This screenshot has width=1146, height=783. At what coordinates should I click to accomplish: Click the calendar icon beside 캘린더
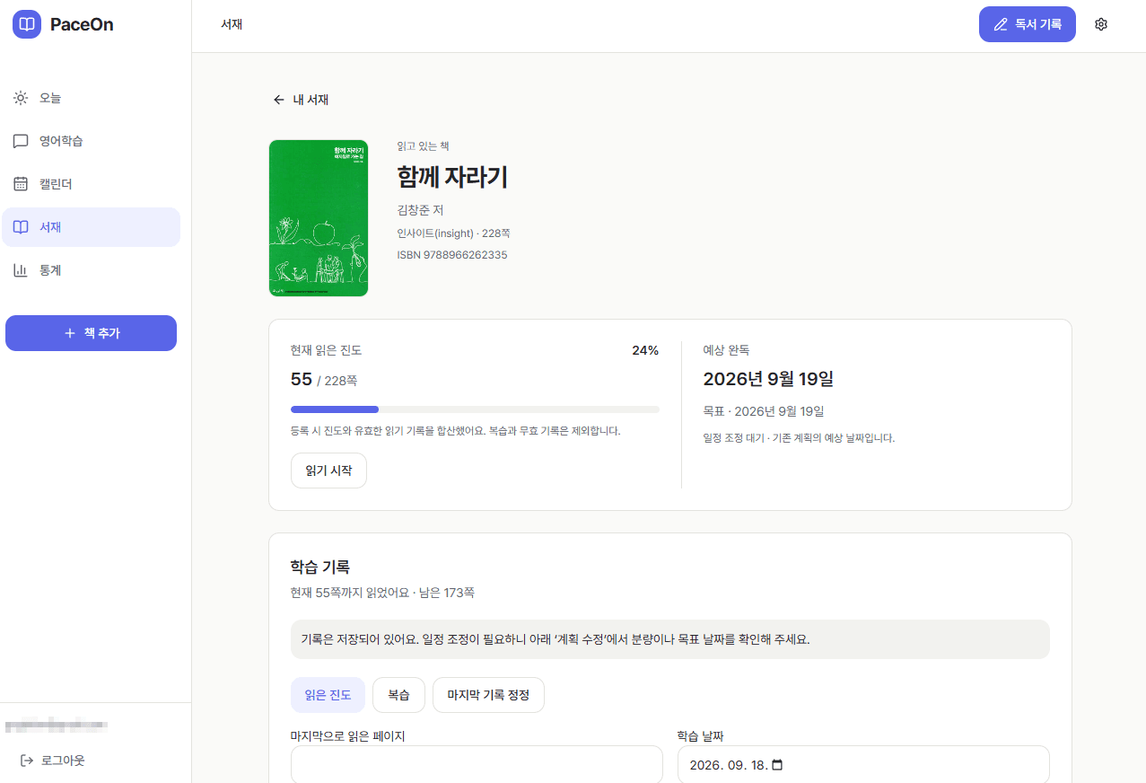(21, 184)
